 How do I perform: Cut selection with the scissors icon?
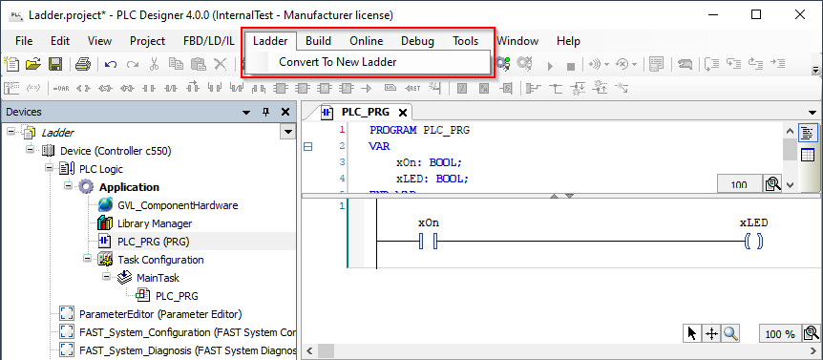coord(155,65)
